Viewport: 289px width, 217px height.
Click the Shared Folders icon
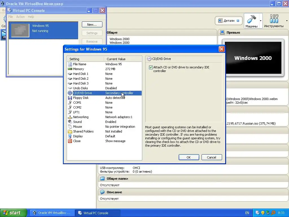tap(70, 131)
